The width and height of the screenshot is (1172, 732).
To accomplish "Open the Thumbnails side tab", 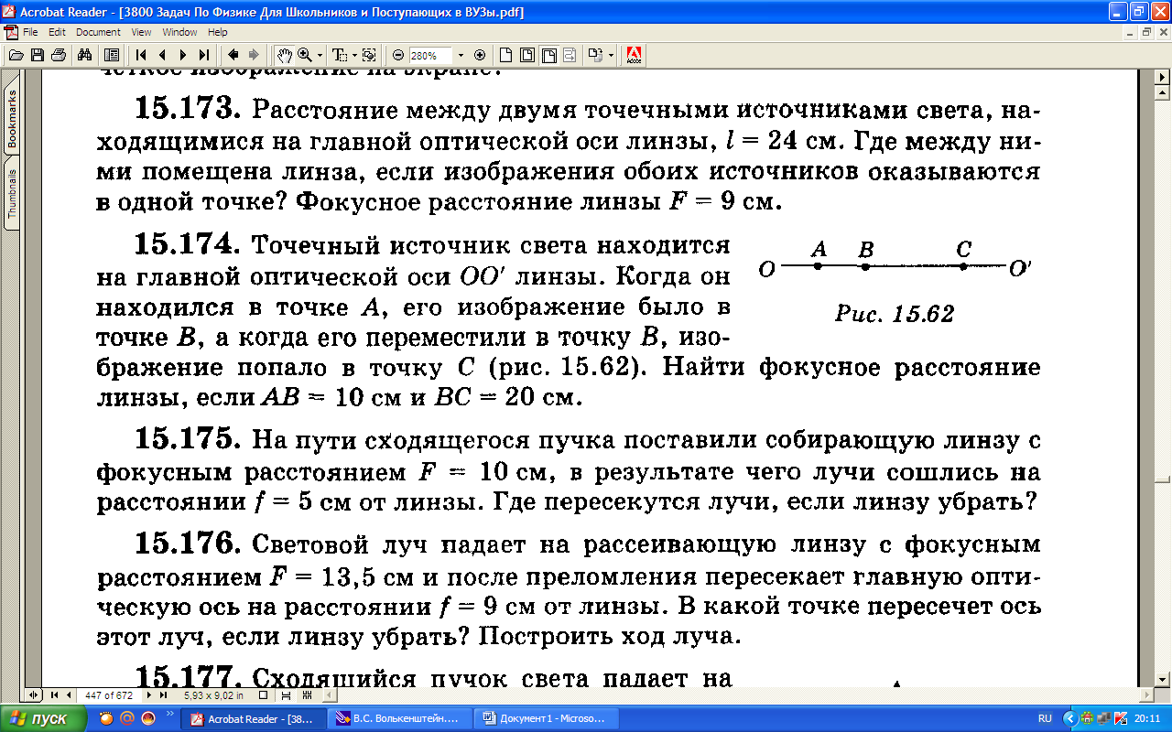I will [x=13, y=192].
